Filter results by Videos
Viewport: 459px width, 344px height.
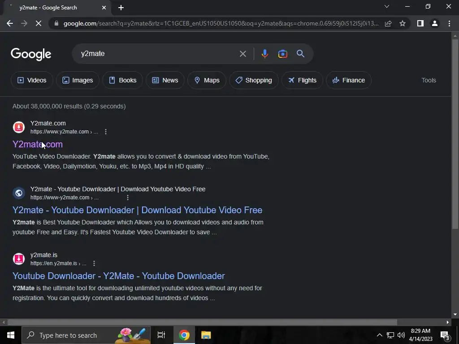[x=32, y=80]
